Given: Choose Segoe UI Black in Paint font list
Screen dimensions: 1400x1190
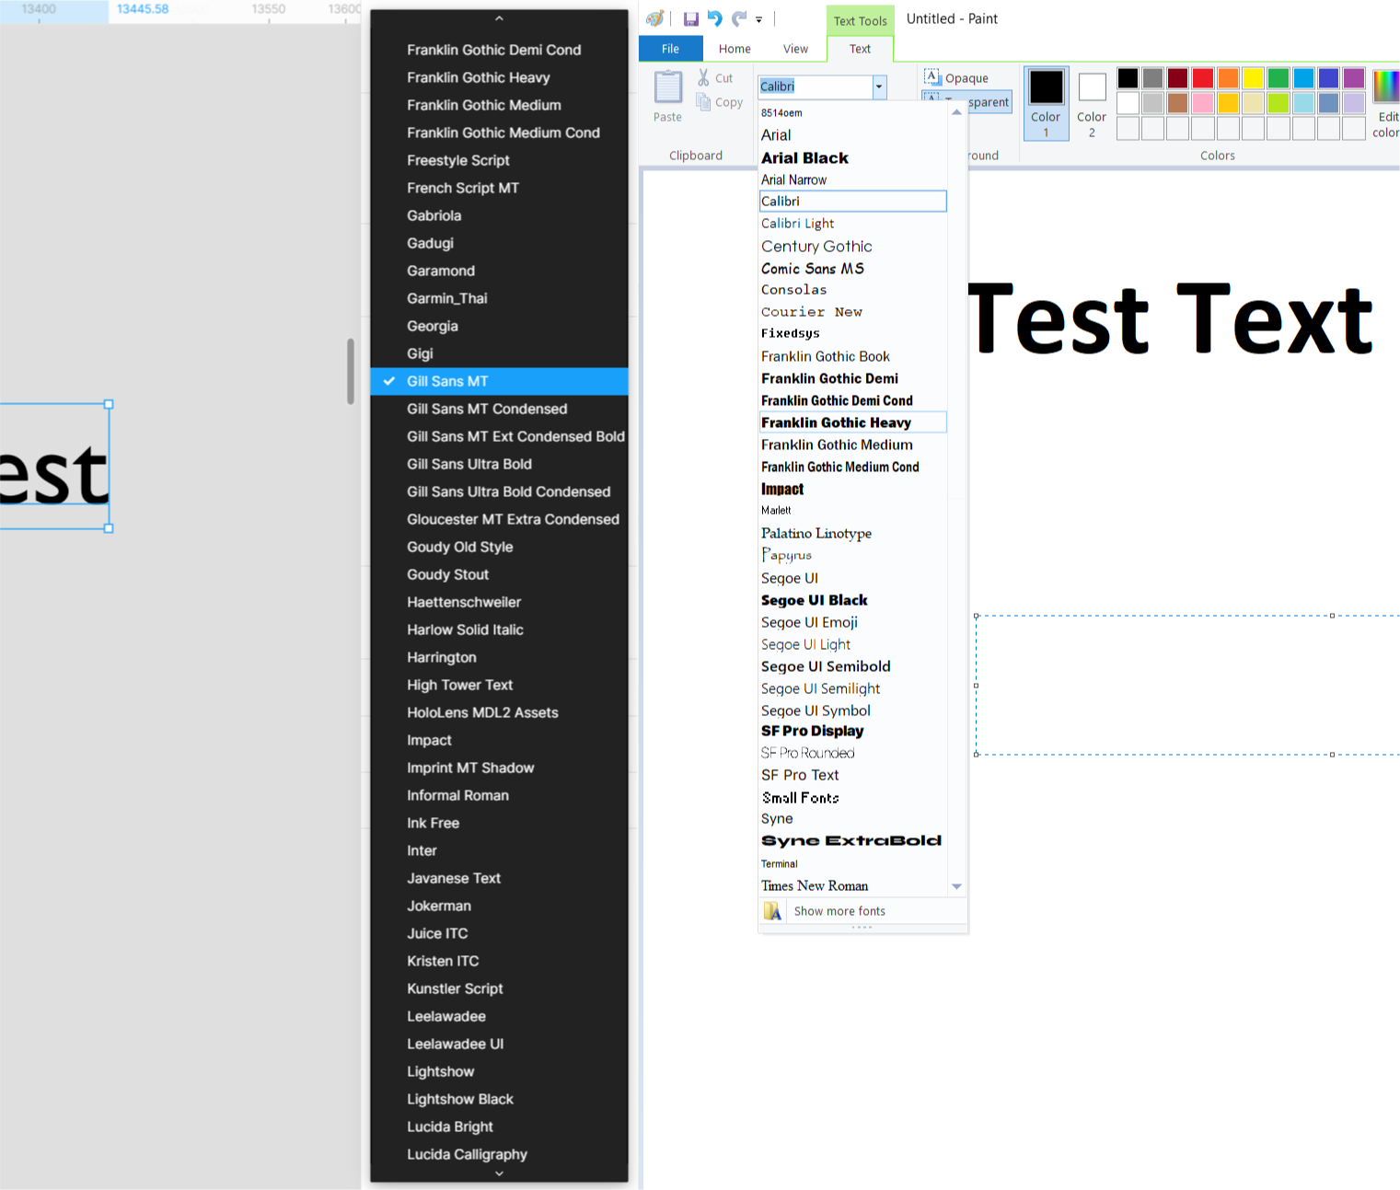Looking at the screenshot, I should point(852,600).
